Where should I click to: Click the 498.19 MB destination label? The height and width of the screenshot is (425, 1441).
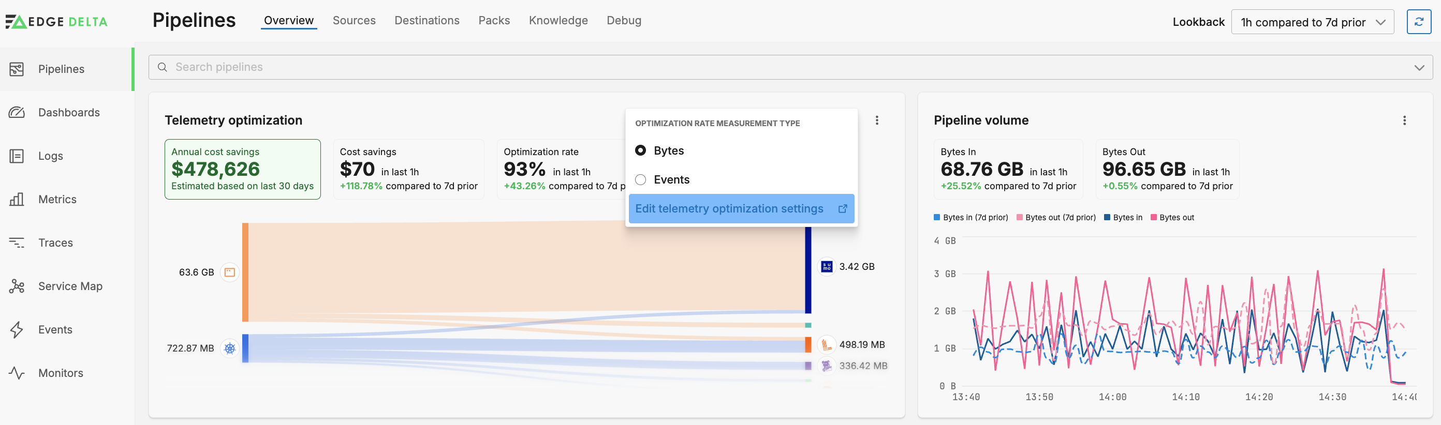point(861,345)
